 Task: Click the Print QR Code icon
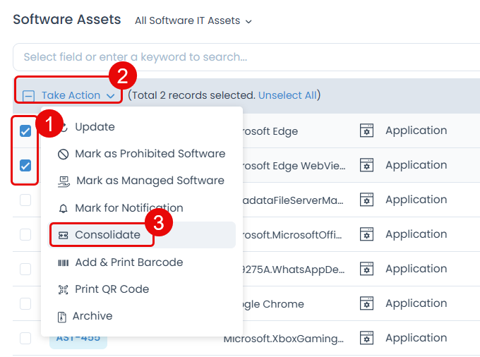pos(63,289)
